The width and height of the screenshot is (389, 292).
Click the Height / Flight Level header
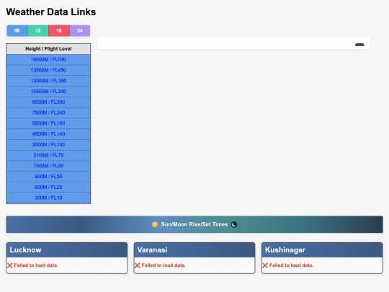pos(48,49)
